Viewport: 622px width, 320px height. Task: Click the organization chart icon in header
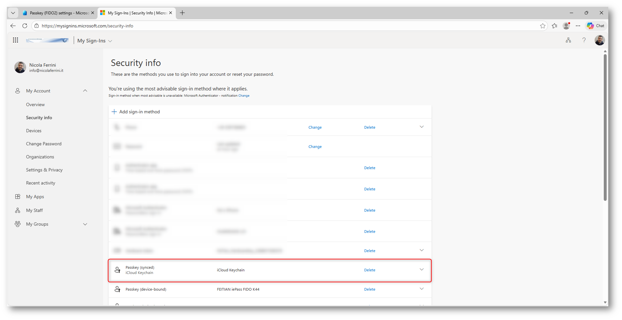568,40
